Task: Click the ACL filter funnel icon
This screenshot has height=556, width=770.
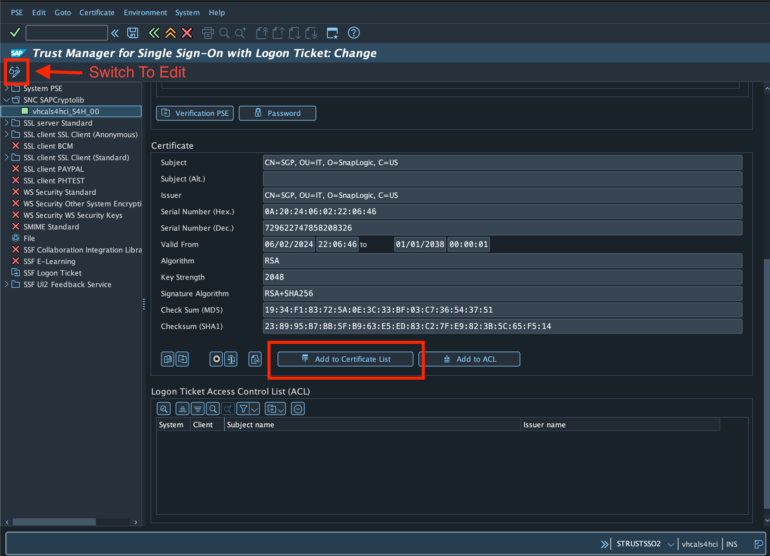Action: click(243, 409)
